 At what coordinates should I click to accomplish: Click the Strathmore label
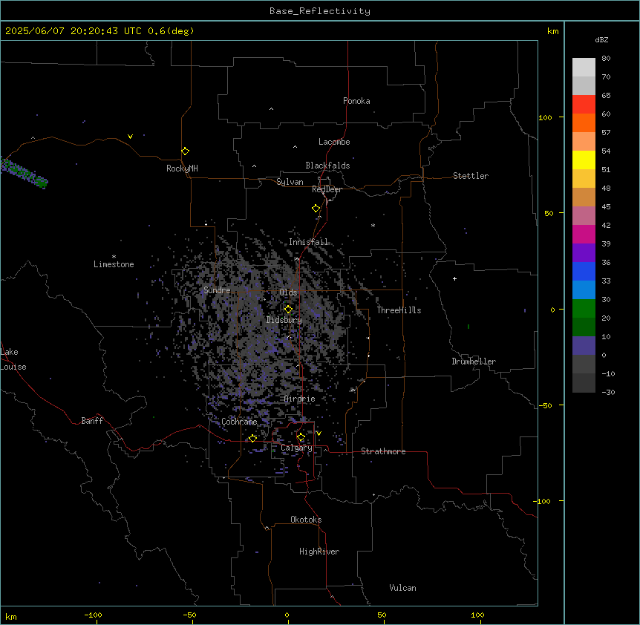point(383,451)
